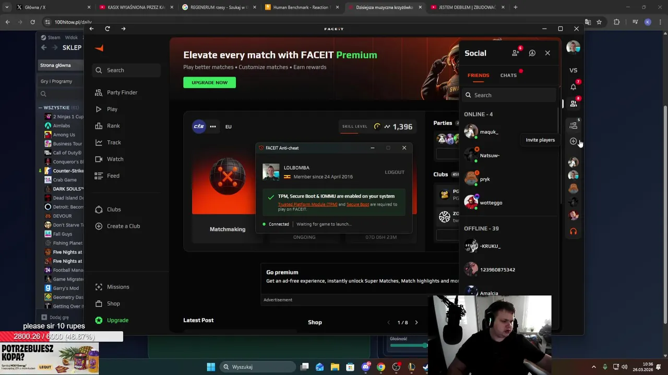The height and width of the screenshot is (375, 668).
Task: Click the Upgrade sidebar item
Action: coord(112,320)
